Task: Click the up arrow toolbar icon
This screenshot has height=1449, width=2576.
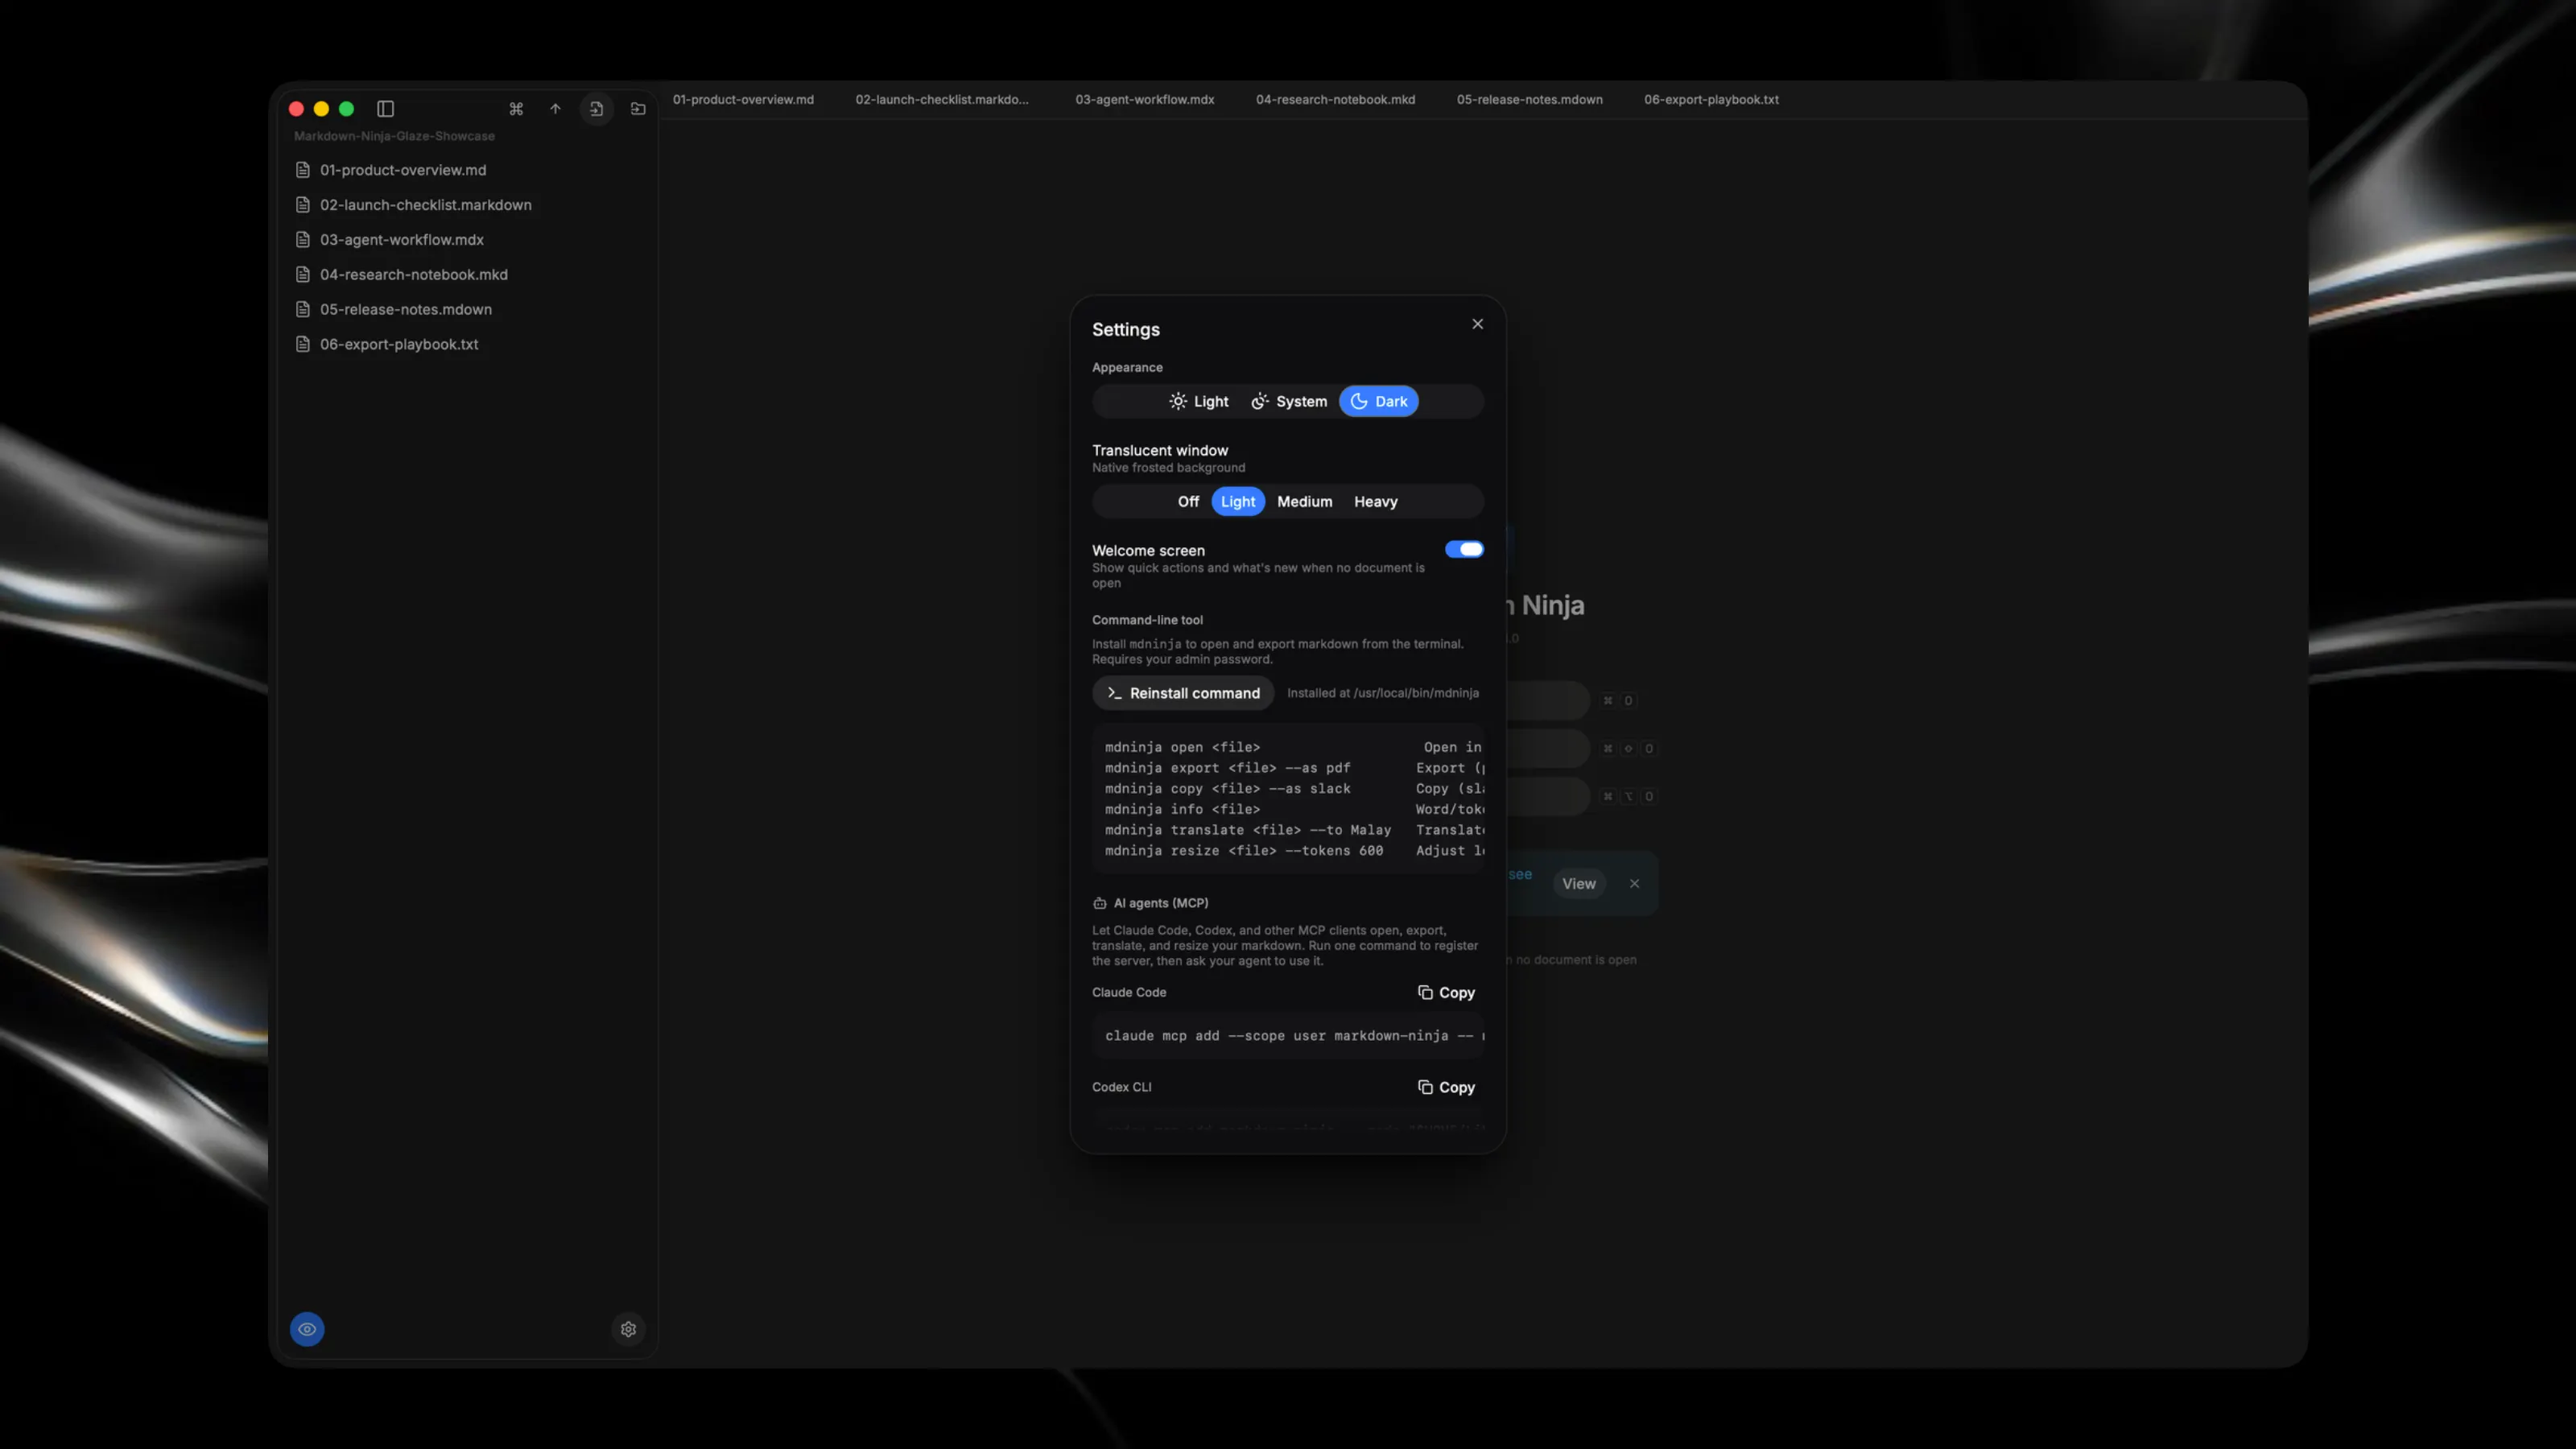Action: [555, 108]
